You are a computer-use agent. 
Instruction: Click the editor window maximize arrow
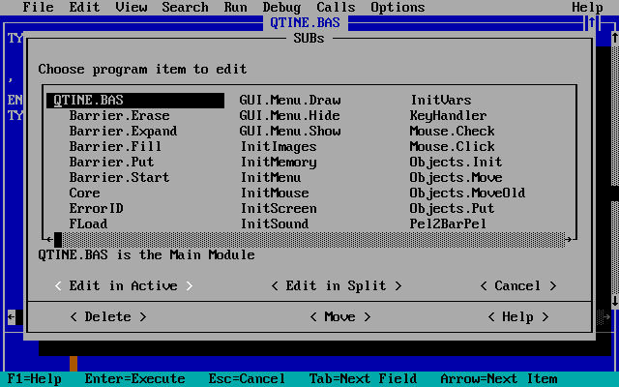(x=592, y=22)
